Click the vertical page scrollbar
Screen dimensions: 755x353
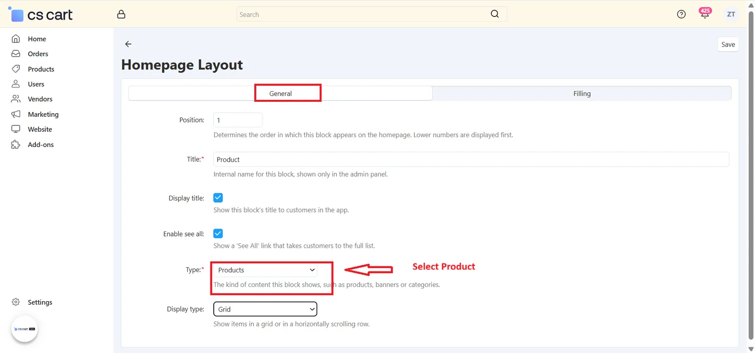click(x=751, y=175)
